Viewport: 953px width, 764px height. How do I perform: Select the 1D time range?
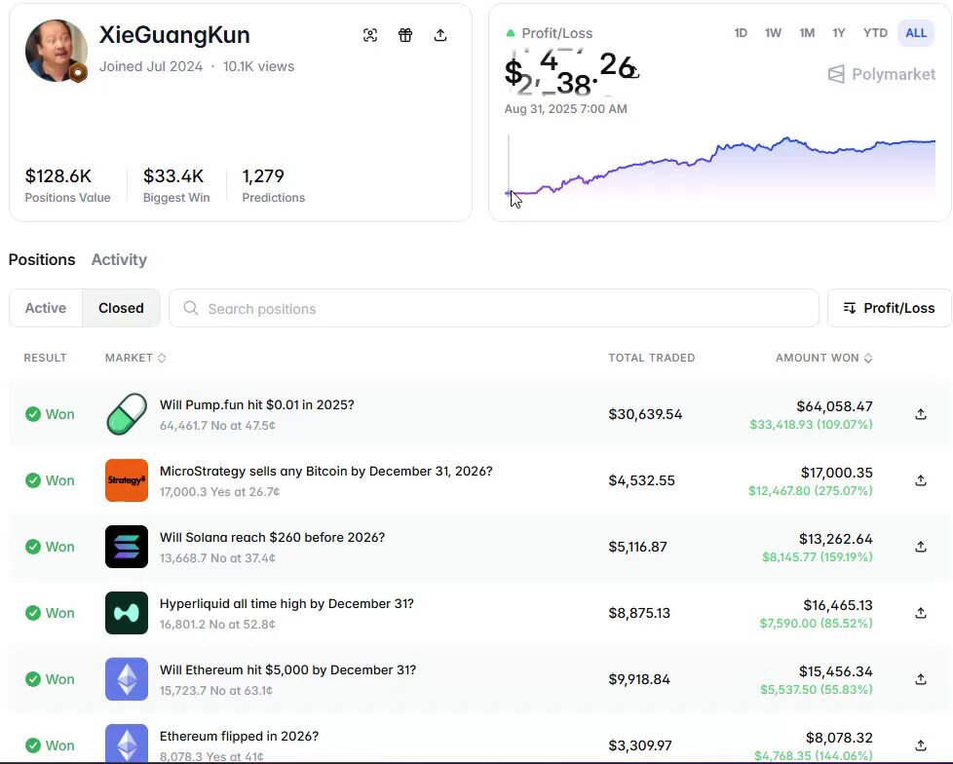pos(741,33)
